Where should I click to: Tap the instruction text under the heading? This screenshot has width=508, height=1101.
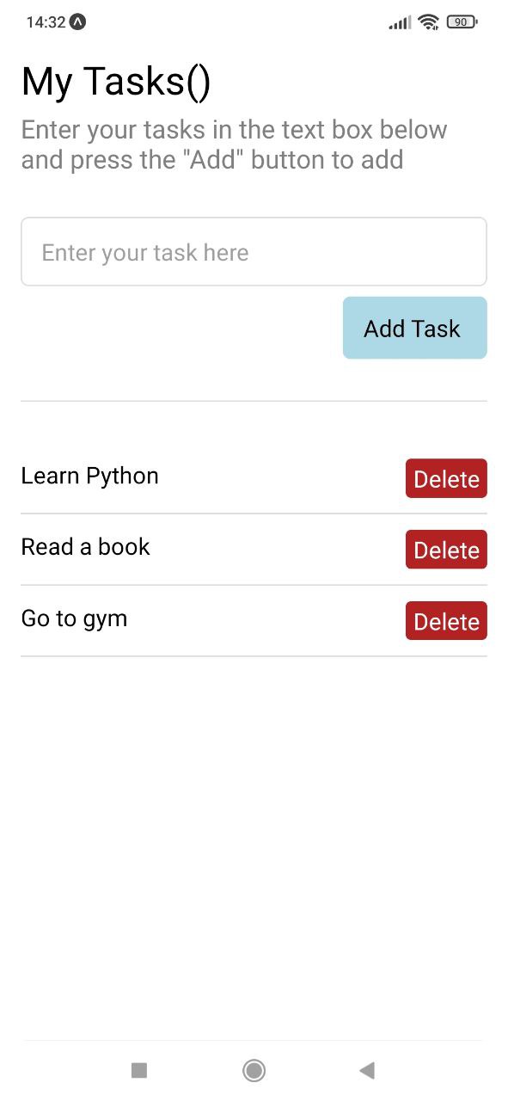[234, 144]
